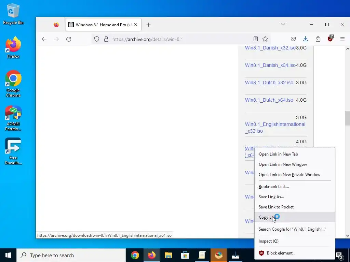Open Microsoft Store from taskbar
Viewport: 350px width, 262px height.
(x=185, y=255)
